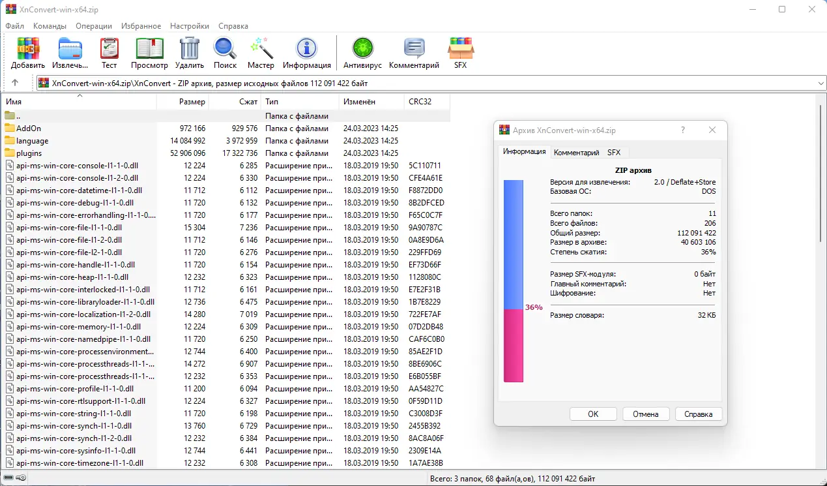Screen dimensions: 827x486
Task: Click the Комментарий toolbar icon
Action: pyautogui.click(x=414, y=48)
